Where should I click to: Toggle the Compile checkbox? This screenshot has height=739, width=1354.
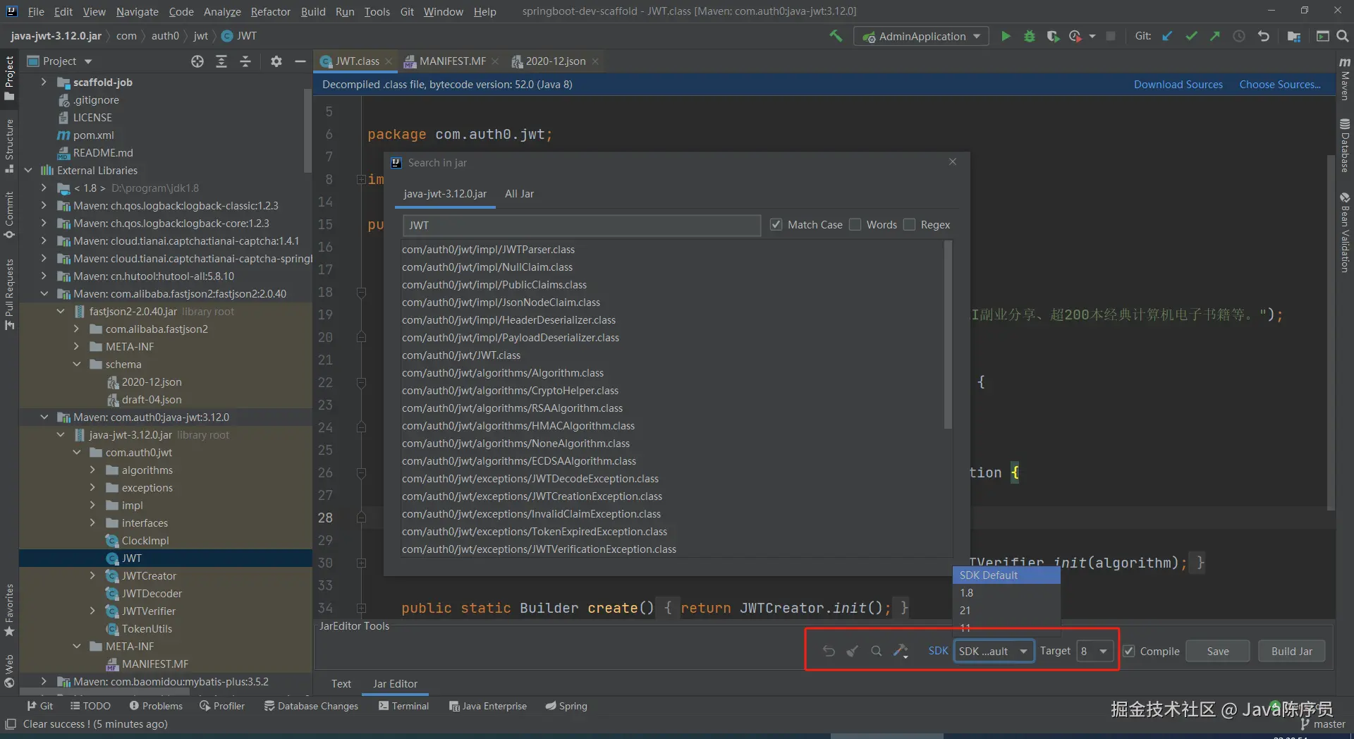(1129, 651)
